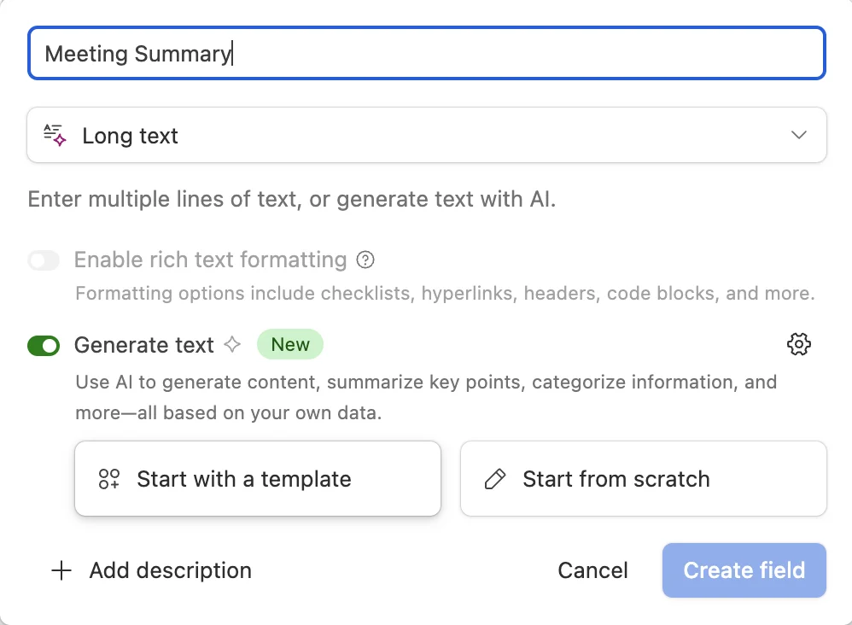
Task: Click the chevron arrow in the field type selector
Action: pyautogui.click(x=799, y=135)
